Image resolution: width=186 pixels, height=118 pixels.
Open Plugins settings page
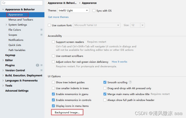[x=10, y=65]
